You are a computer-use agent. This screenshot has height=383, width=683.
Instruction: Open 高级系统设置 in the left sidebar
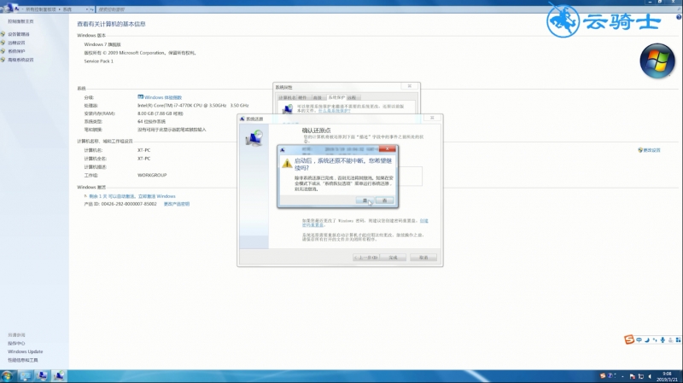tap(20, 60)
